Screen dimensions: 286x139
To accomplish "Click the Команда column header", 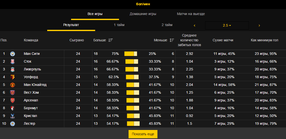I will (31, 40).
